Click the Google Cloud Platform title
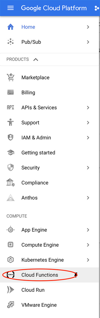This screenshot has height=318, width=100. [x=54, y=8]
